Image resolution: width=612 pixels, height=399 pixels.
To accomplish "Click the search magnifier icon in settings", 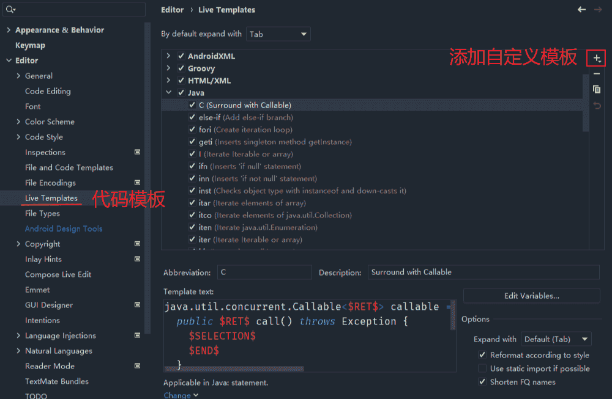I will click(x=10, y=10).
